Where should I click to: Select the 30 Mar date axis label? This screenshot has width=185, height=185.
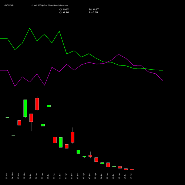click(24, 176)
